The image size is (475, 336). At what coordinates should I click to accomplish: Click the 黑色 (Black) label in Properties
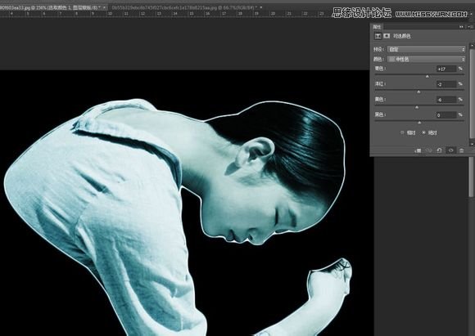click(379, 114)
